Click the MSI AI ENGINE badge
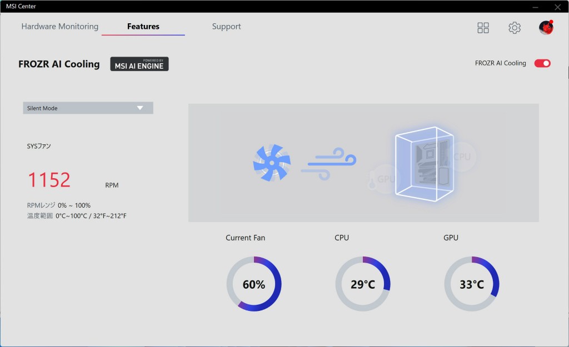 tap(139, 64)
